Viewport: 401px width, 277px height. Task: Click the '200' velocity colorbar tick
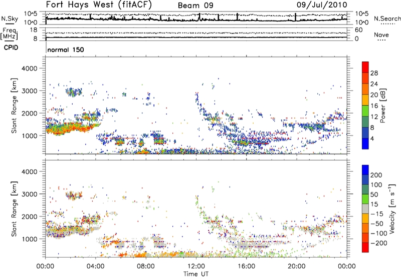pyautogui.click(x=376, y=175)
